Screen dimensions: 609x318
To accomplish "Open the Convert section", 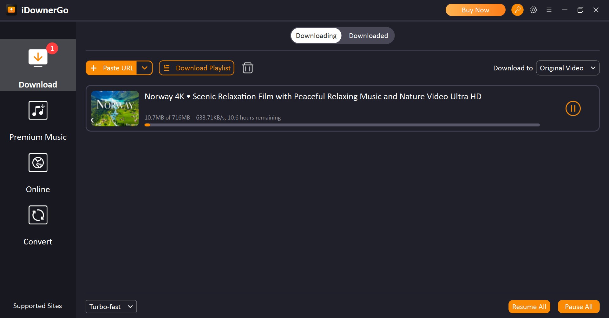I will click(38, 225).
